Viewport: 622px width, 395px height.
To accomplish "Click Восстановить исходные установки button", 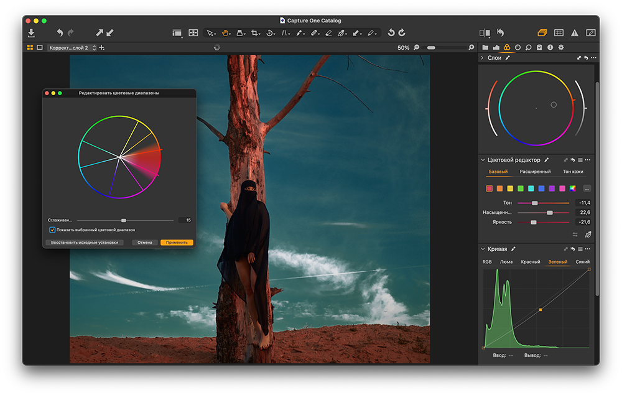I will [x=85, y=243].
